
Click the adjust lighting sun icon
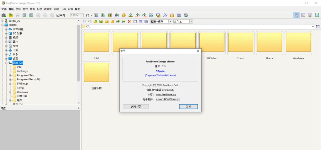click(124, 15)
